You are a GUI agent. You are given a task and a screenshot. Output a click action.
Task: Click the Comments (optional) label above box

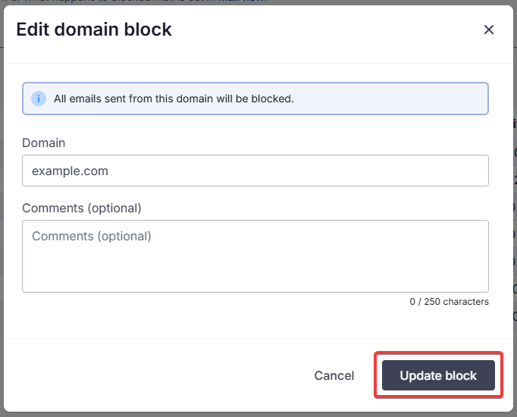point(82,208)
